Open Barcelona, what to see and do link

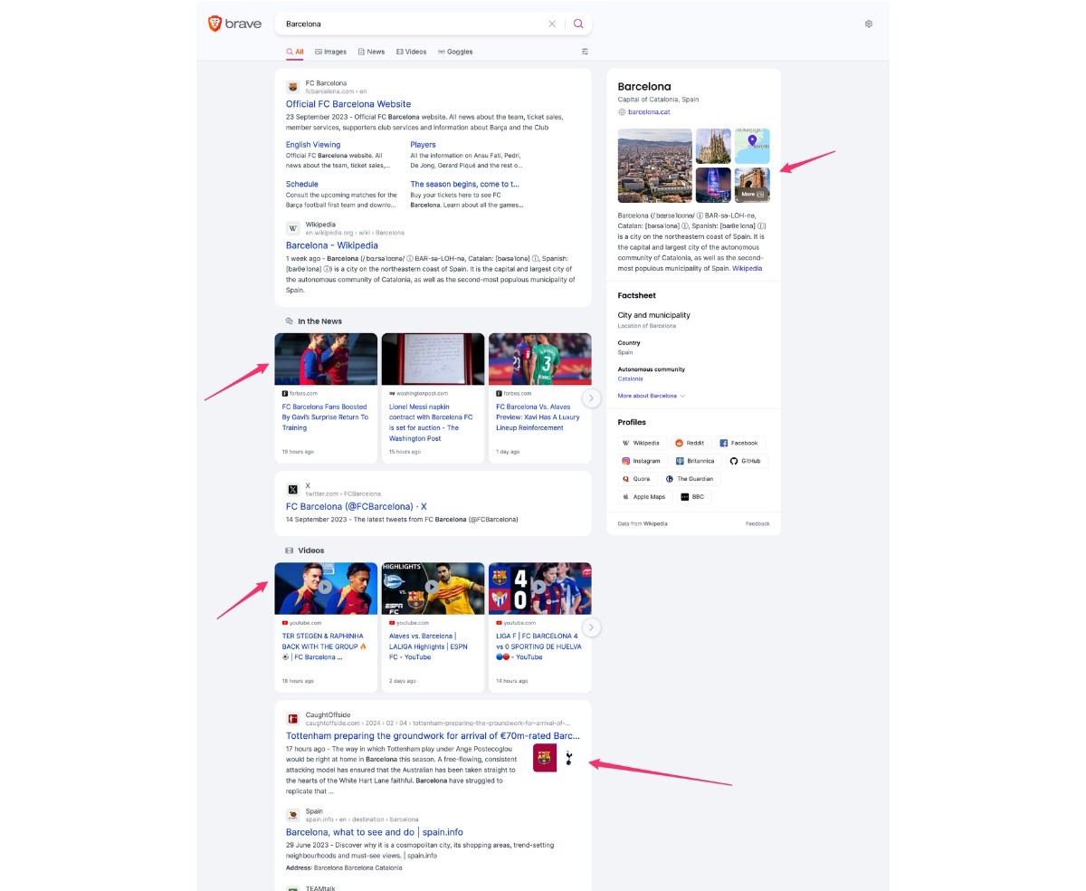click(x=375, y=832)
